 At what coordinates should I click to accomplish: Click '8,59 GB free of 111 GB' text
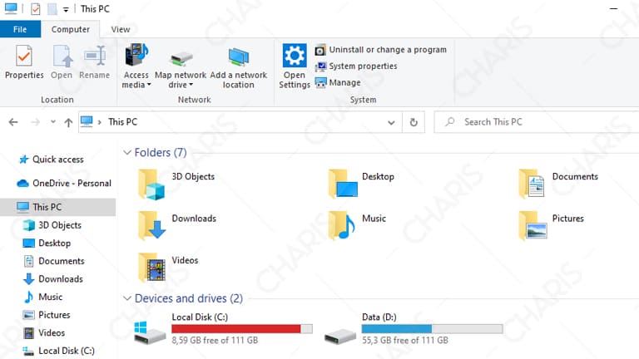215,340
